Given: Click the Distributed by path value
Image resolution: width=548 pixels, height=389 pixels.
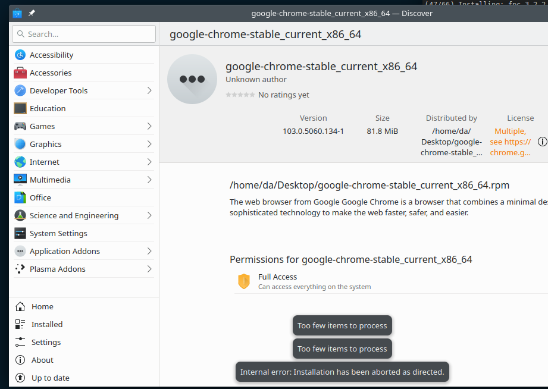Looking at the screenshot, I should 452,142.
